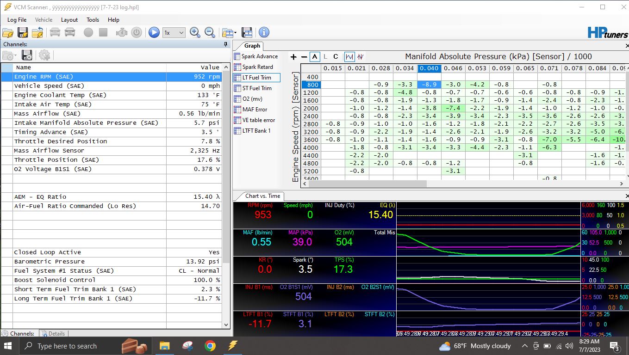The height and width of the screenshot is (355, 629).
Task: Click the first gray vehicle connect icon
Action: (x=55, y=32)
